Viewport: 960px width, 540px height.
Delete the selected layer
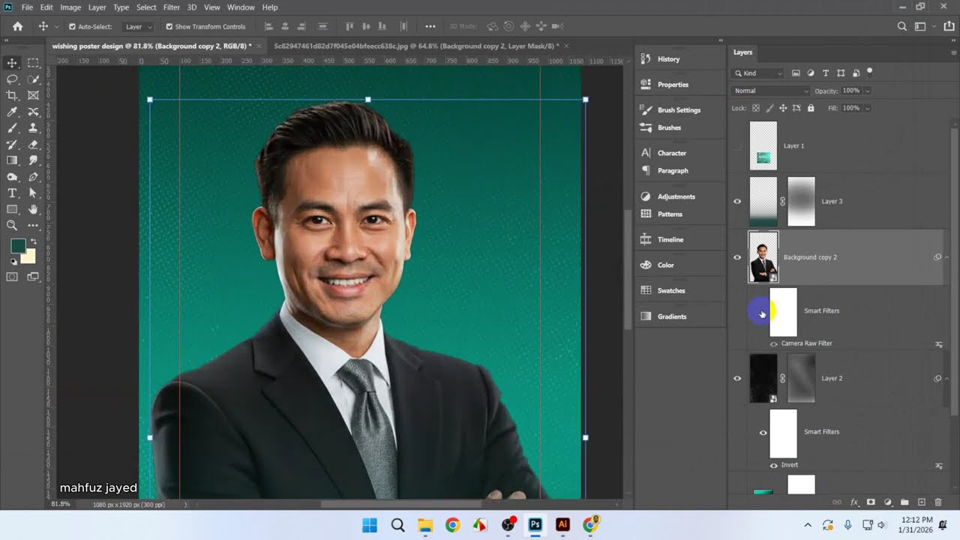938,502
